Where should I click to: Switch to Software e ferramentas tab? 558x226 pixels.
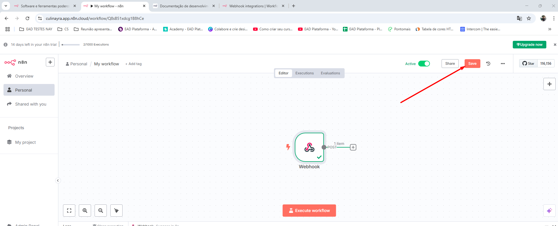(45, 6)
